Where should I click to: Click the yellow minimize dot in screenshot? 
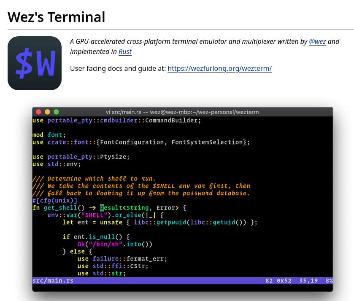[47, 112]
